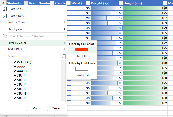
Task: Select the weight cell showing 55
Action: 107,88
